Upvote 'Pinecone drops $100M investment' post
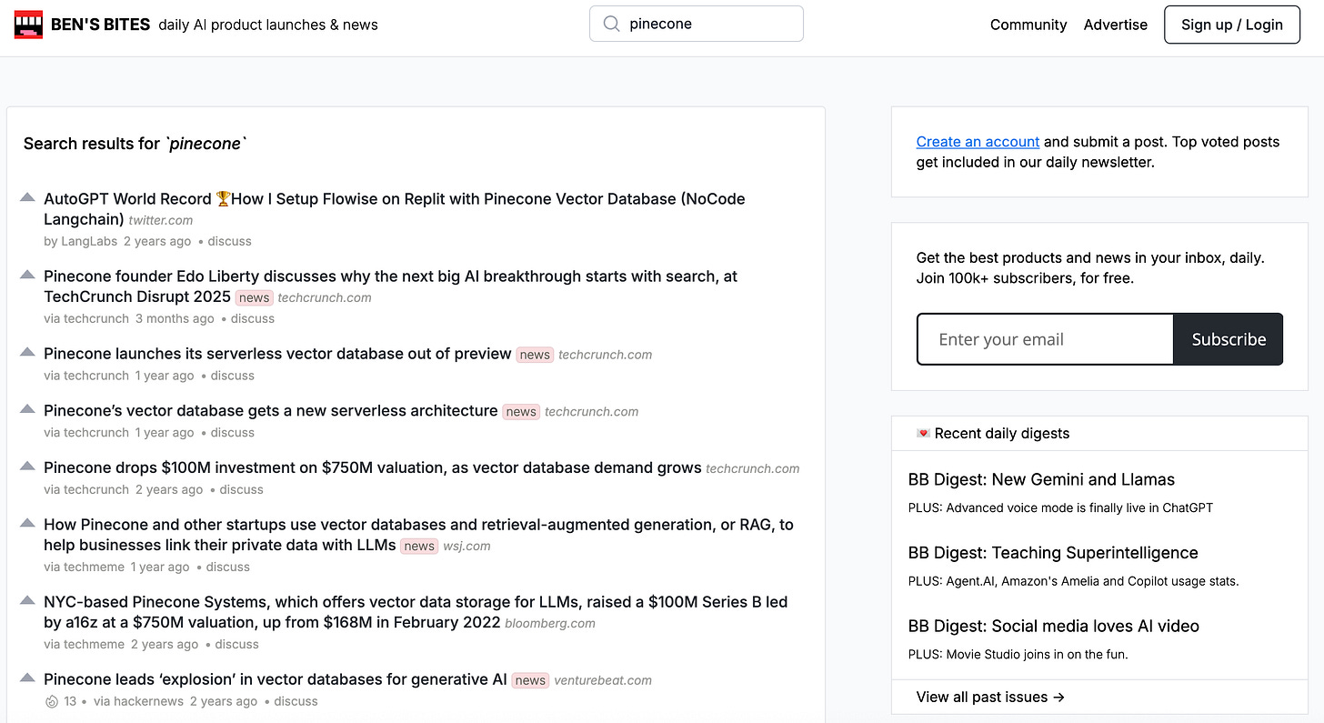 pos(27,466)
